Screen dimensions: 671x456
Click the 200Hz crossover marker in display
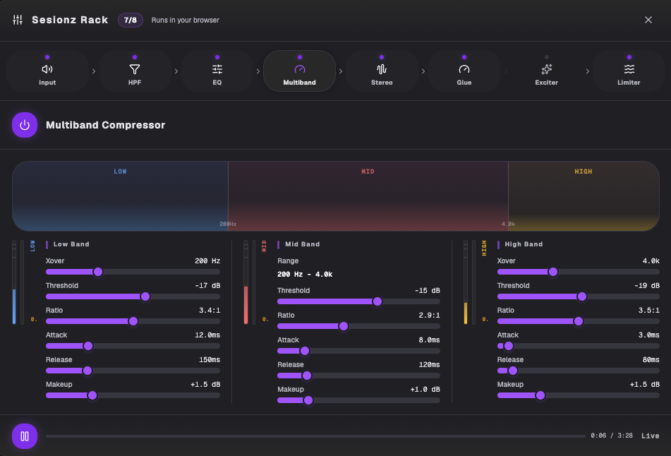(228, 224)
